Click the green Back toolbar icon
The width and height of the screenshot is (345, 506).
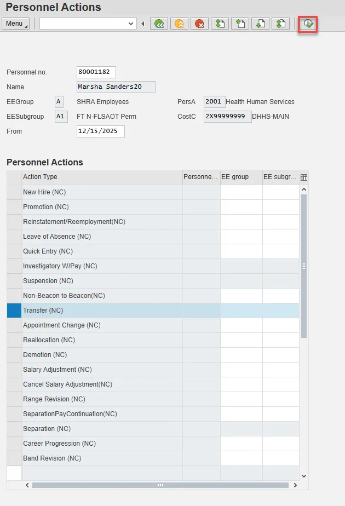[x=159, y=24]
